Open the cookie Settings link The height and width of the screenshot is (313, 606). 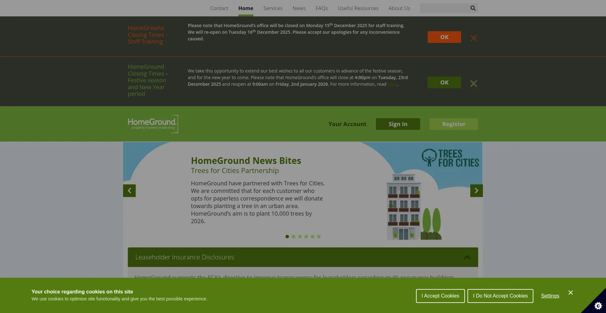550,296
